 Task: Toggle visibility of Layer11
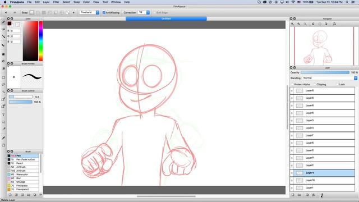292,158
